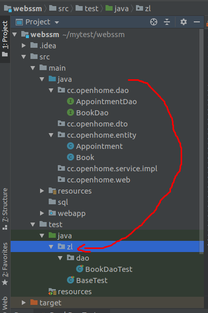Collapse the dao package under zl
This screenshot has width=208, height=313.
(x=60, y=258)
